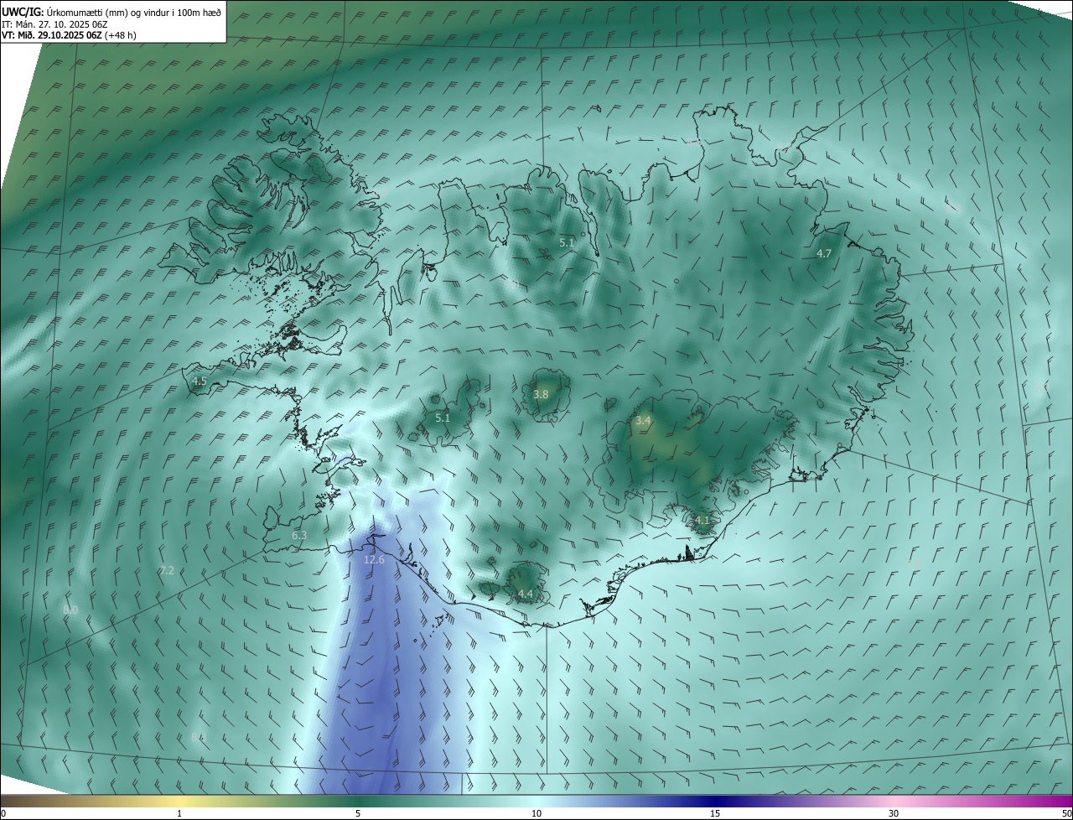Pick the dark blue colorbar segment above tick 15
This screenshot has width=1073, height=820.
click(x=715, y=802)
